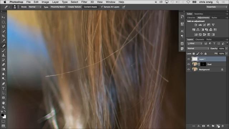This screenshot has width=229, height=129.
Task: Add a Curves adjustment
Action: click(204, 25)
